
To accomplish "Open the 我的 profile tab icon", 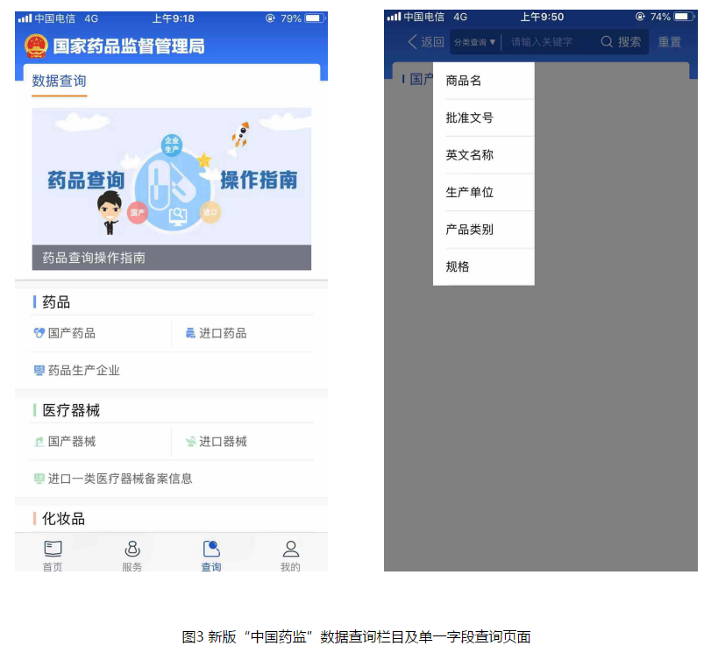I will click(x=291, y=549).
